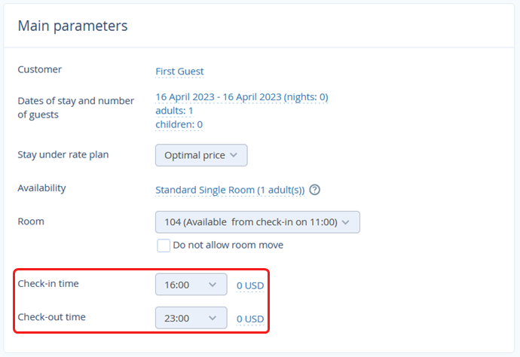
Task: Open the Check-out time 23:00 dropdown
Action: coord(191,318)
